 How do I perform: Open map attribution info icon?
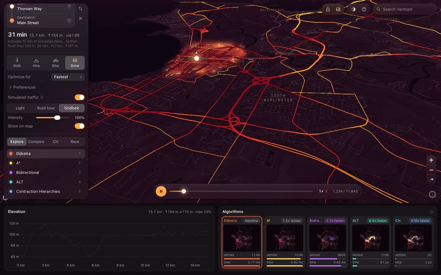coord(432,194)
